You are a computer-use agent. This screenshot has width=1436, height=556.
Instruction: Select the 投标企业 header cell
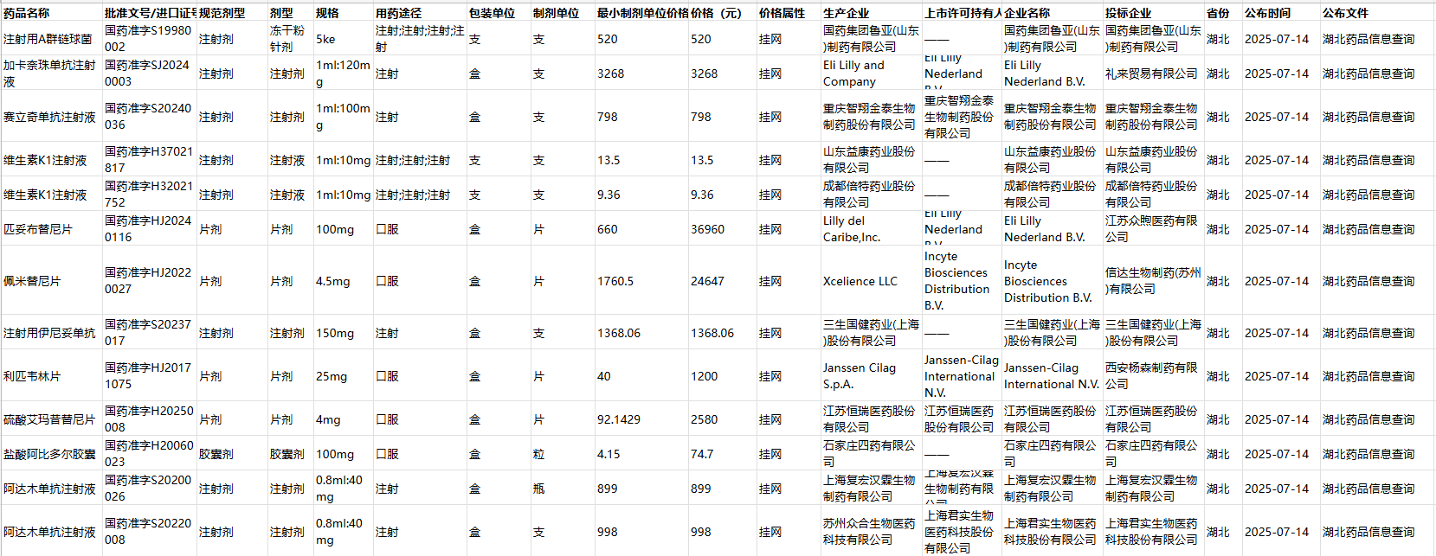pos(1154,13)
